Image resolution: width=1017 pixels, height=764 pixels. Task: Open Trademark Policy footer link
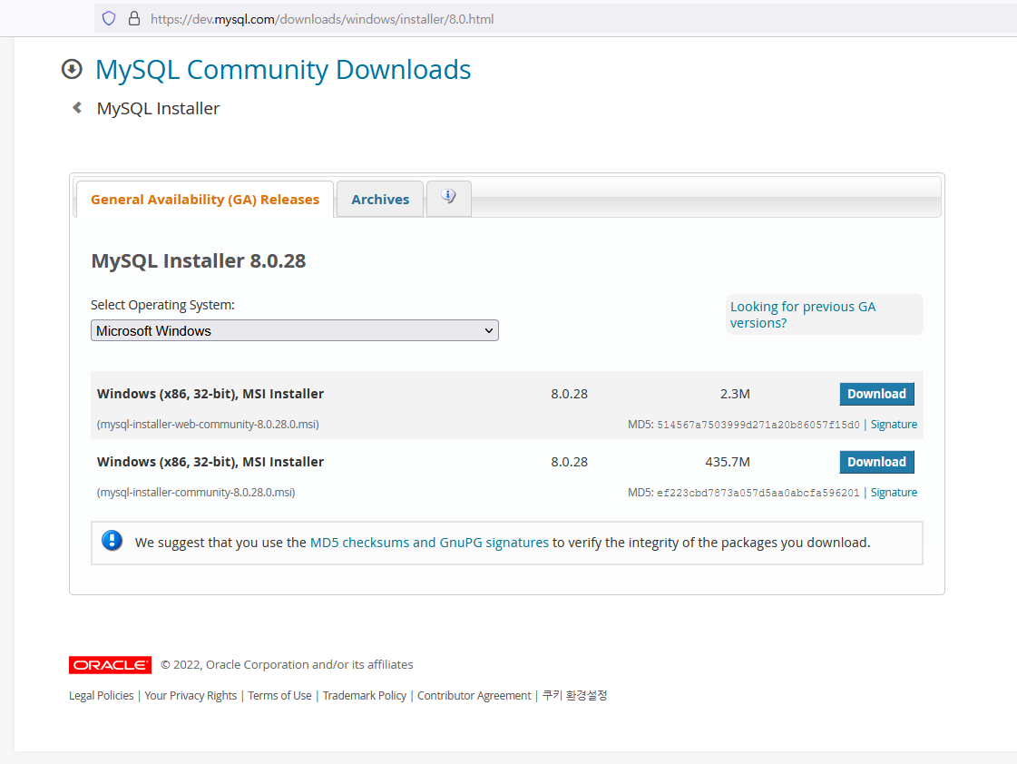365,695
